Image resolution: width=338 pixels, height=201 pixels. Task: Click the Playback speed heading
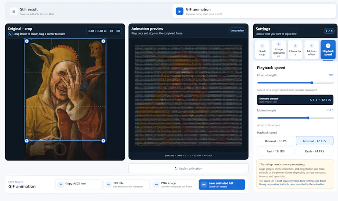coord(271,68)
